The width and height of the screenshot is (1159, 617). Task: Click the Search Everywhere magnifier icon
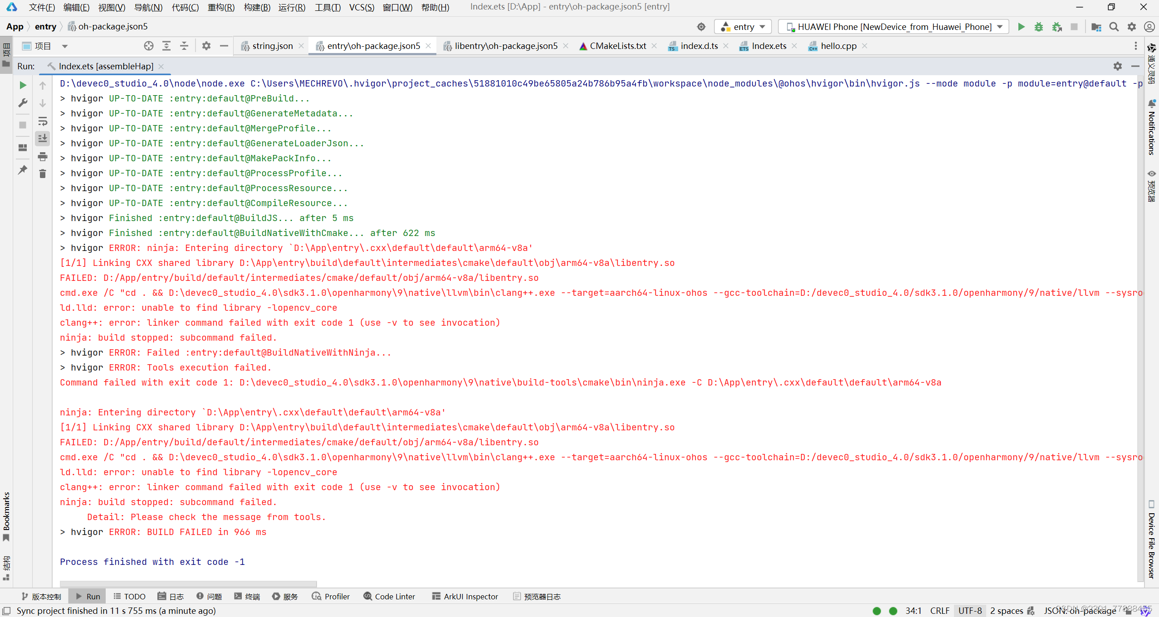(x=1114, y=27)
